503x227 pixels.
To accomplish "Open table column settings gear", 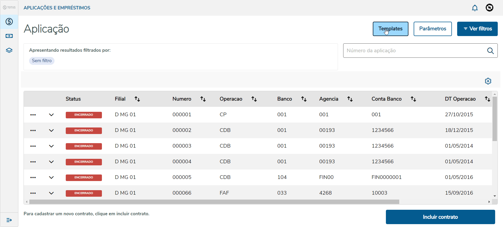I will click(488, 81).
